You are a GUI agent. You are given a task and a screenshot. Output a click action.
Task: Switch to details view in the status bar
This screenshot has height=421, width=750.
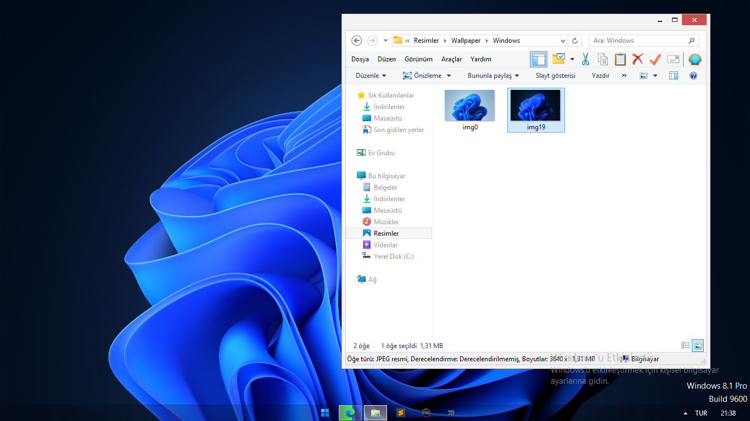coord(686,345)
